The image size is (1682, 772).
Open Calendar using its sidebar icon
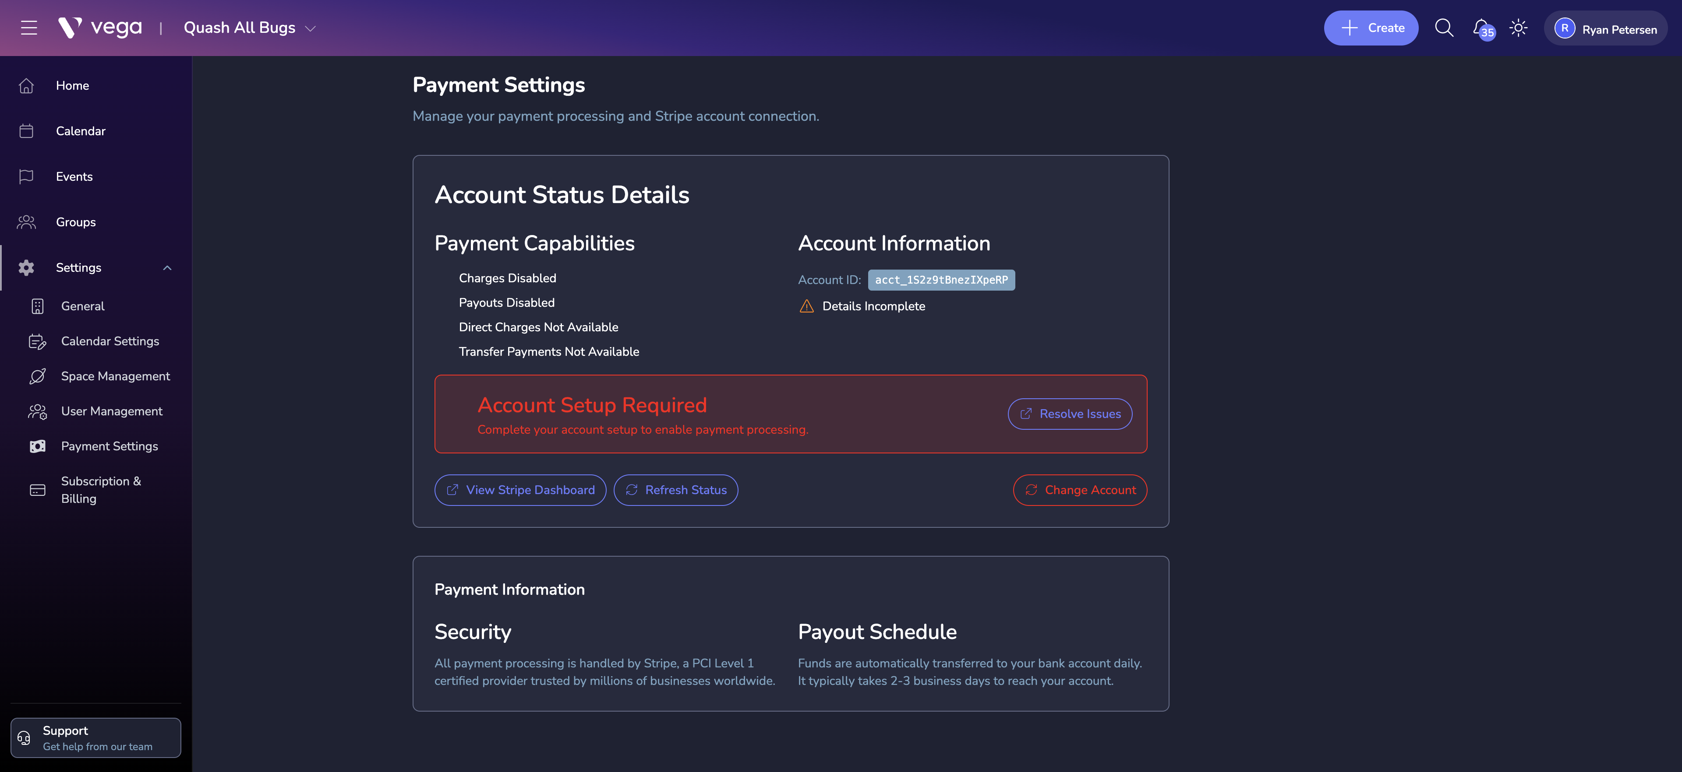[x=26, y=130]
